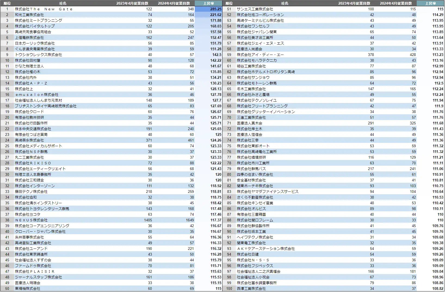Click 株式会社ホテルメトロポリタン高崎
This screenshot has height=292, width=445.
pos(266,72)
